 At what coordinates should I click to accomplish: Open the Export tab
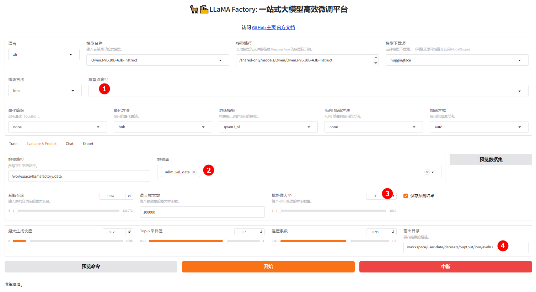pos(88,144)
